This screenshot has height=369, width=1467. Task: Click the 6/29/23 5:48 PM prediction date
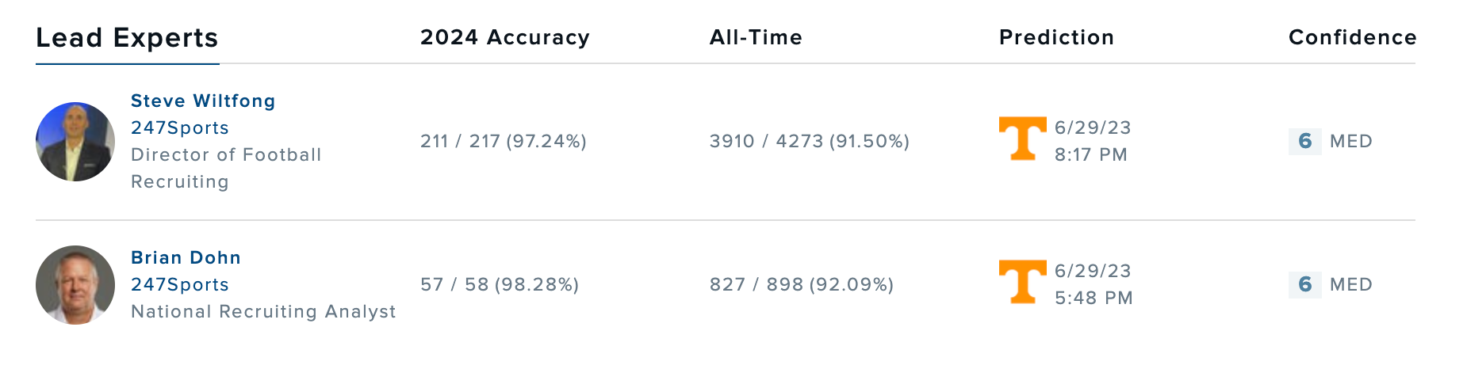click(x=1093, y=284)
